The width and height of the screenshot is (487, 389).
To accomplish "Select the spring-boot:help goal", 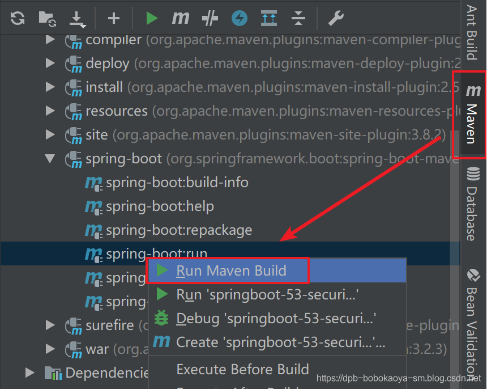I will pos(160,206).
